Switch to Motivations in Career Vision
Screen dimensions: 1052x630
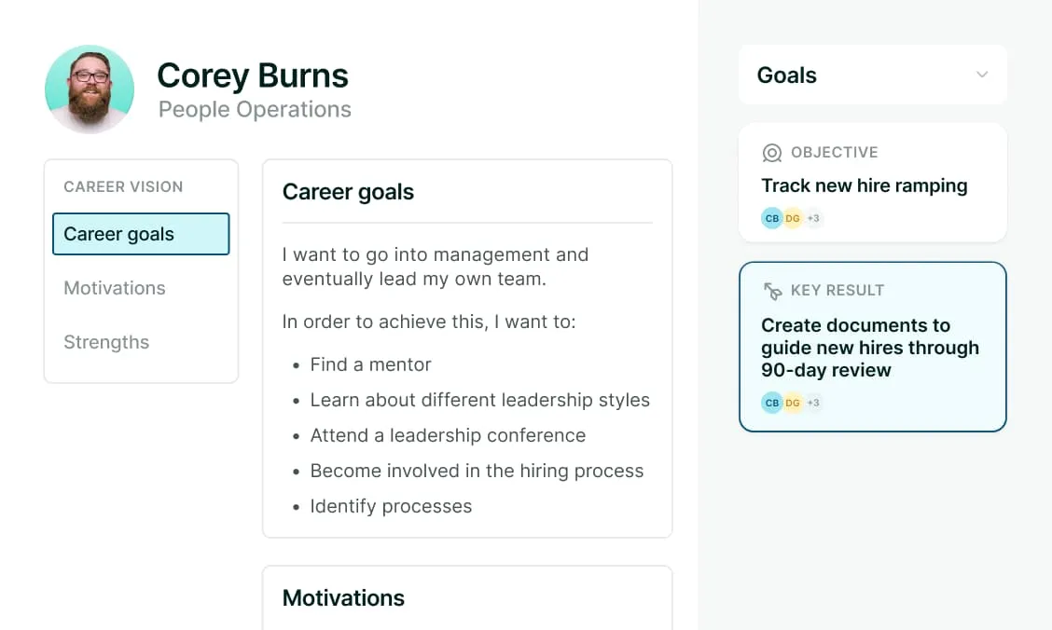point(115,288)
